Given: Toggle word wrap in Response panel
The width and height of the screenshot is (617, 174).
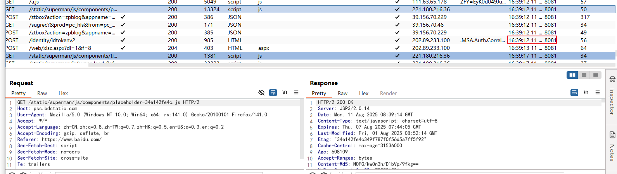Looking at the screenshot, I should (574, 92).
